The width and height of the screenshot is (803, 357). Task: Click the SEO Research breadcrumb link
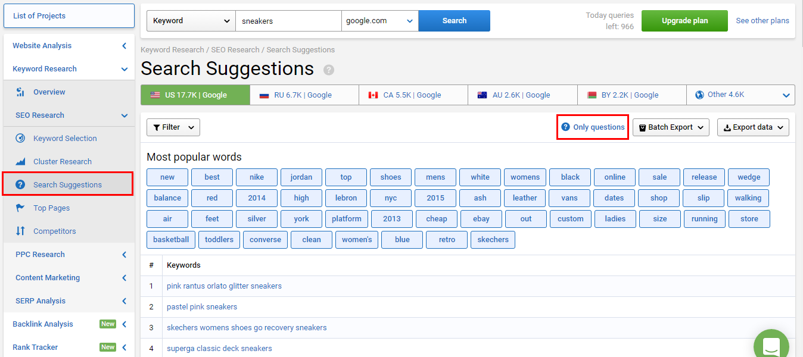(x=235, y=50)
